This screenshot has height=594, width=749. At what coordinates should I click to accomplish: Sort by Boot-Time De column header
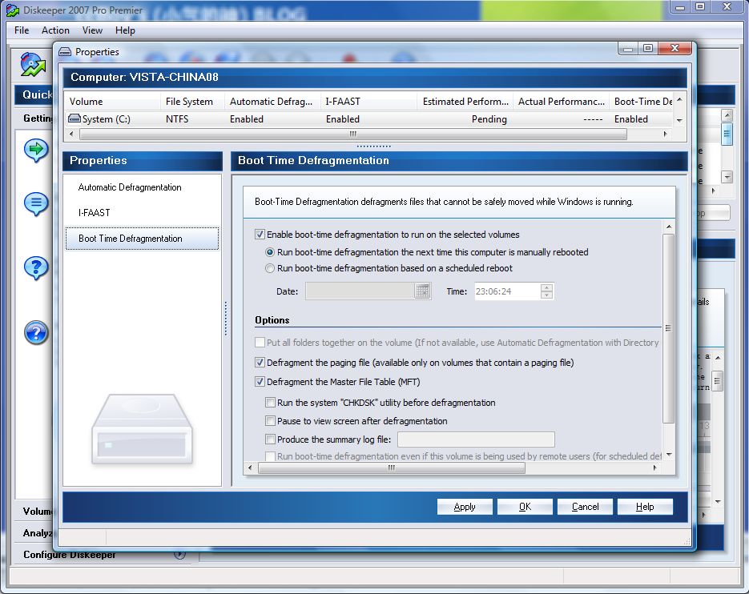click(x=642, y=101)
